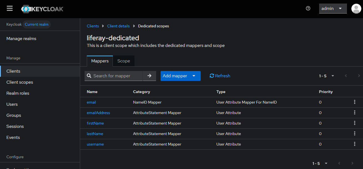Open kebab menu for firstName mapper
The height and width of the screenshot is (169, 363).
pos(354,123)
